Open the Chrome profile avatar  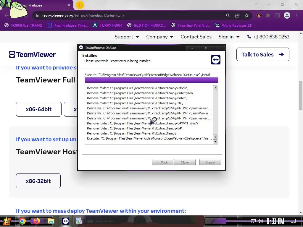(x=287, y=16)
